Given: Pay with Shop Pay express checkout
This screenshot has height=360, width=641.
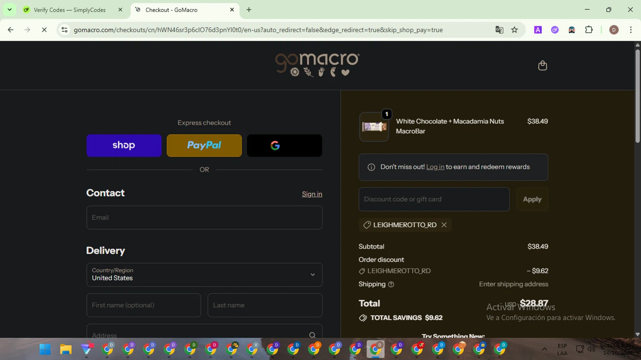Looking at the screenshot, I should [x=124, y=146].
